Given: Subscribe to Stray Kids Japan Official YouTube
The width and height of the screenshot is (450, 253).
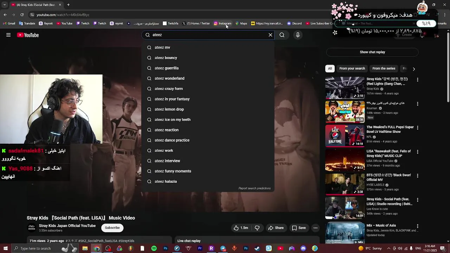Looking at the screenshot, I should 112,228.
